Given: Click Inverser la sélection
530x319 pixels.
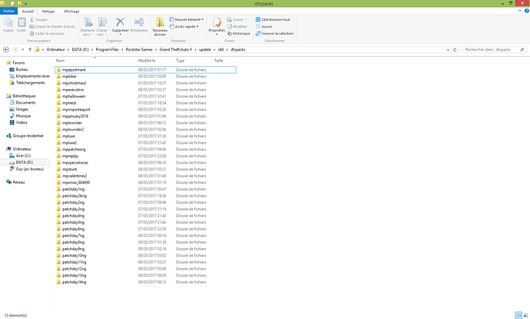Looking at the screenshot, I should [274, 34].
